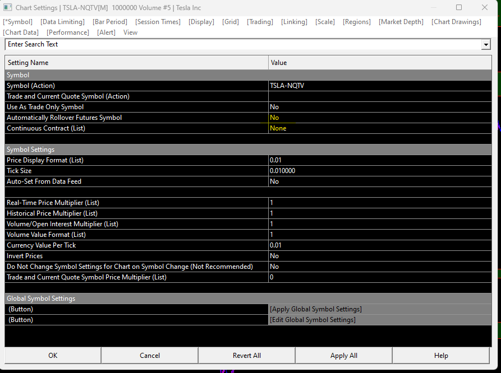
Task: Toggle the Invert Prices value
Action: click(380, 256)
